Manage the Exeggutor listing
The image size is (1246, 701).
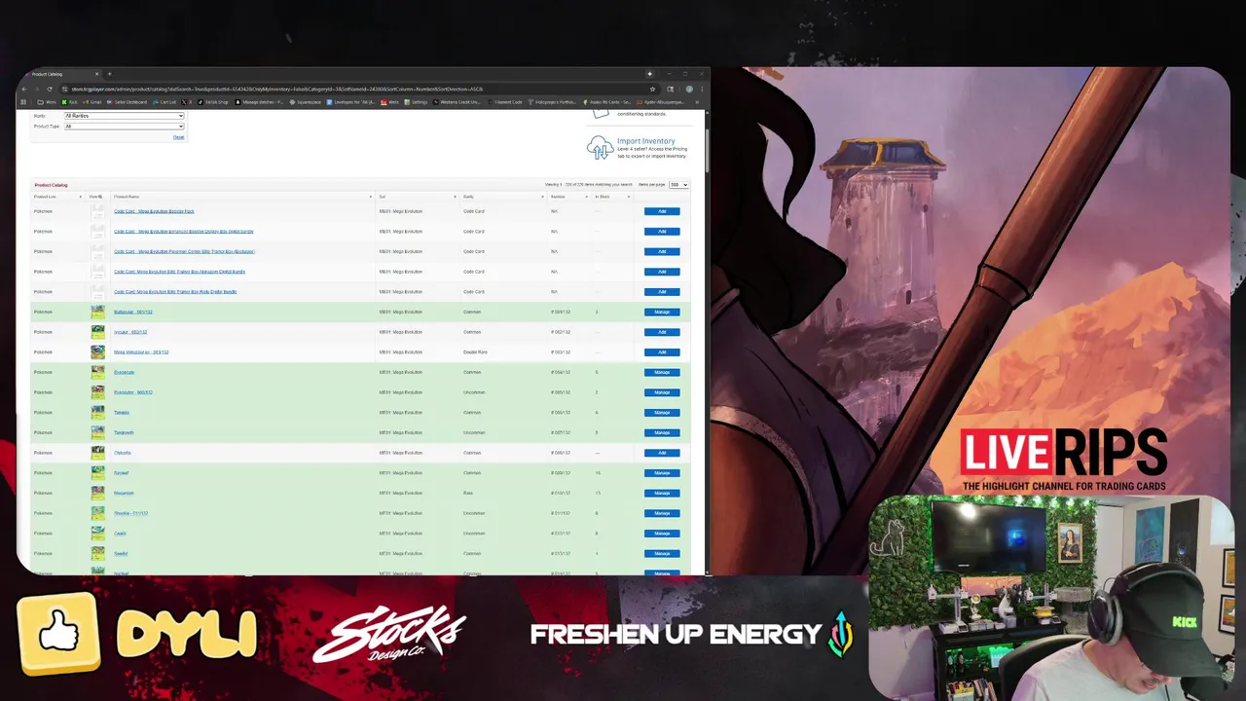pos(662,392)
